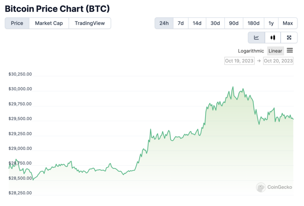Show the 7d price range
Screen dimensions: 304x206
[x=181, y=23]
